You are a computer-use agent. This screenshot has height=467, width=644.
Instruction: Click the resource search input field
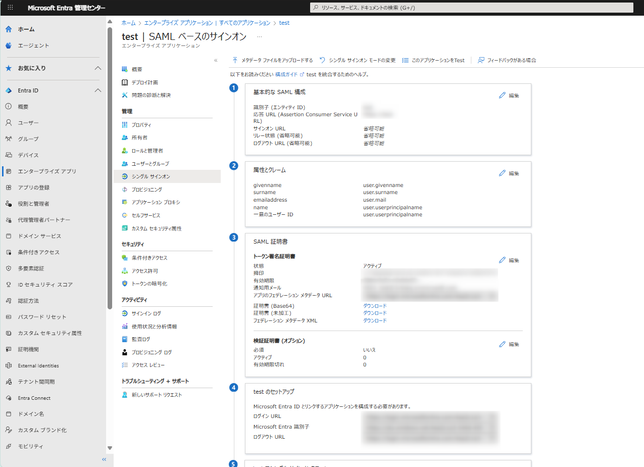(x=471, y=8)
